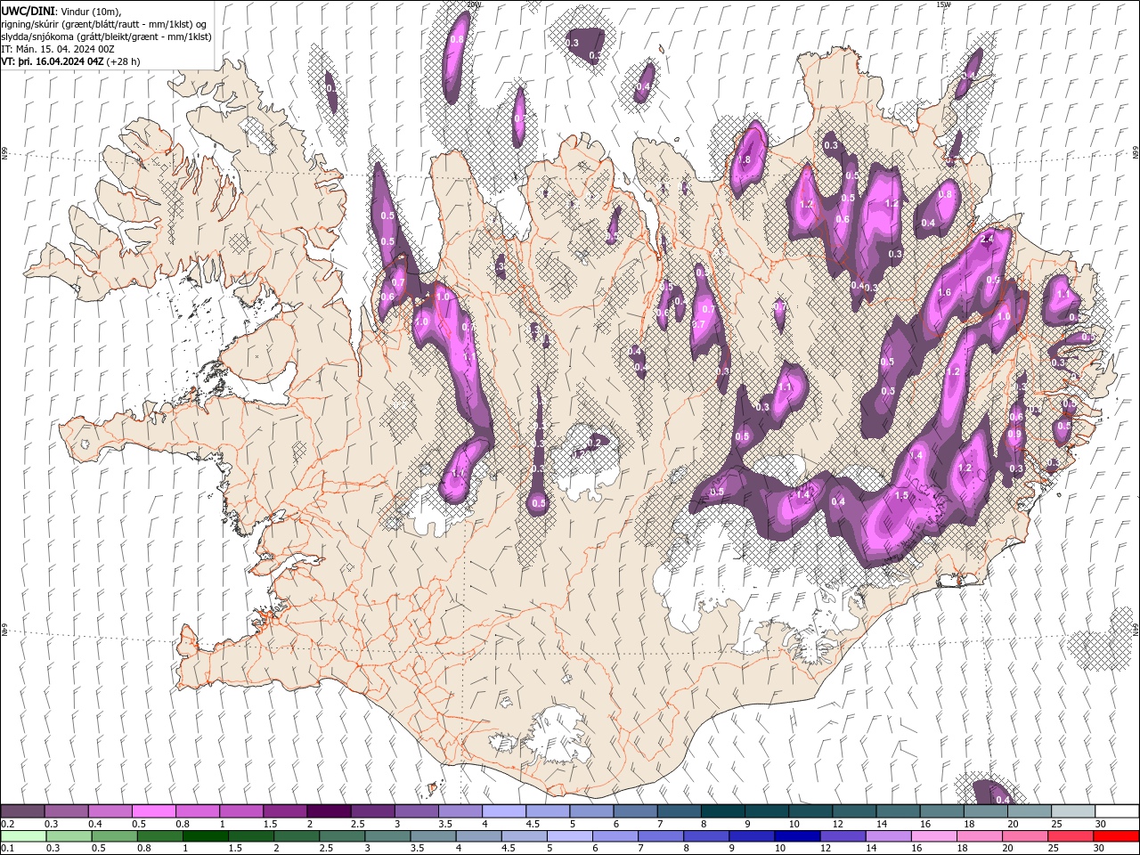Click the 'Vindur (10m)' header text
The image size is (1140, 855).
(89, 11)
